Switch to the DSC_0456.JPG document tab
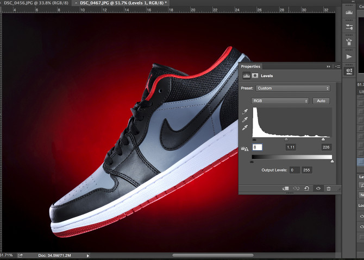 click(36, 3)
